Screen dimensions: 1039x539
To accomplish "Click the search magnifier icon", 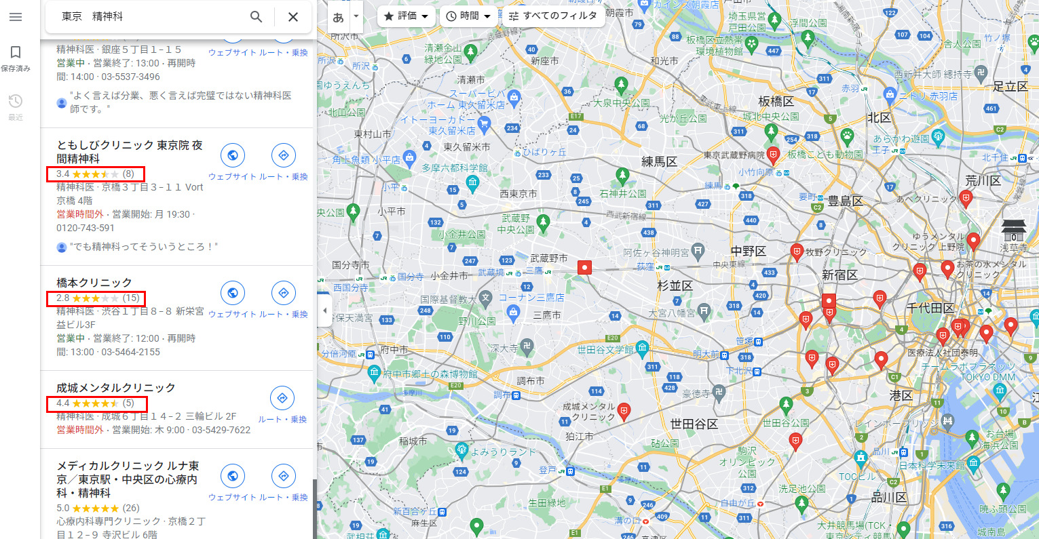I will 256,17.
